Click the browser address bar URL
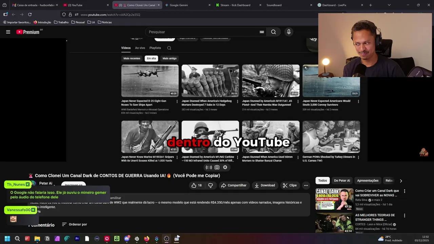This screenshot has height=244, width=434. (x=110, y=15)
